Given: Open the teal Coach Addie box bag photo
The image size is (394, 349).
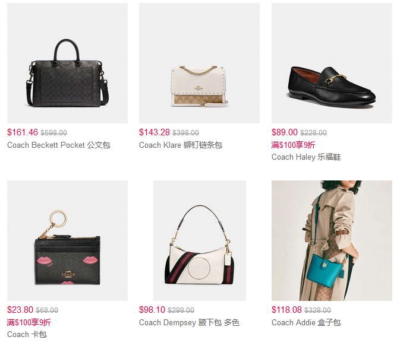Looking at the screenshot, I should pos(332,240).
